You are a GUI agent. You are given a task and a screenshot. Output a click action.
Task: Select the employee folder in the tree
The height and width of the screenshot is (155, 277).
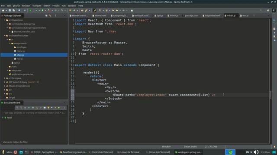pos(21,47)
